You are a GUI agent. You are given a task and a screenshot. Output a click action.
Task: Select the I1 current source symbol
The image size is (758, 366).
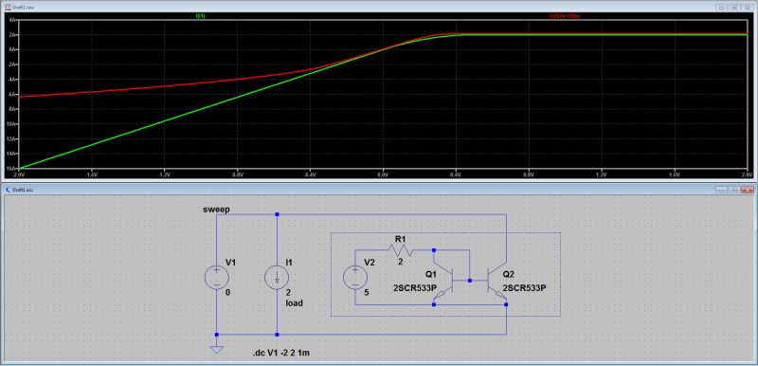(277, 278)
